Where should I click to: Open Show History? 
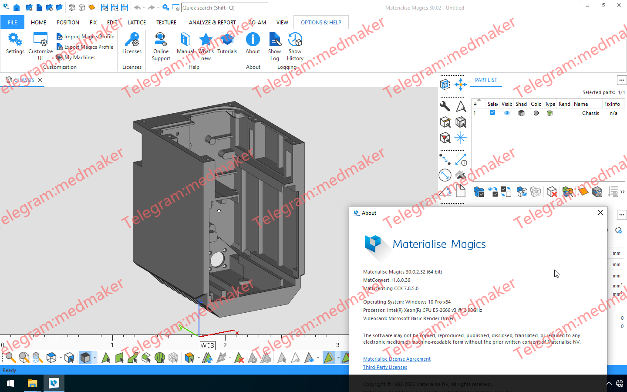click(x=295, y=46)
